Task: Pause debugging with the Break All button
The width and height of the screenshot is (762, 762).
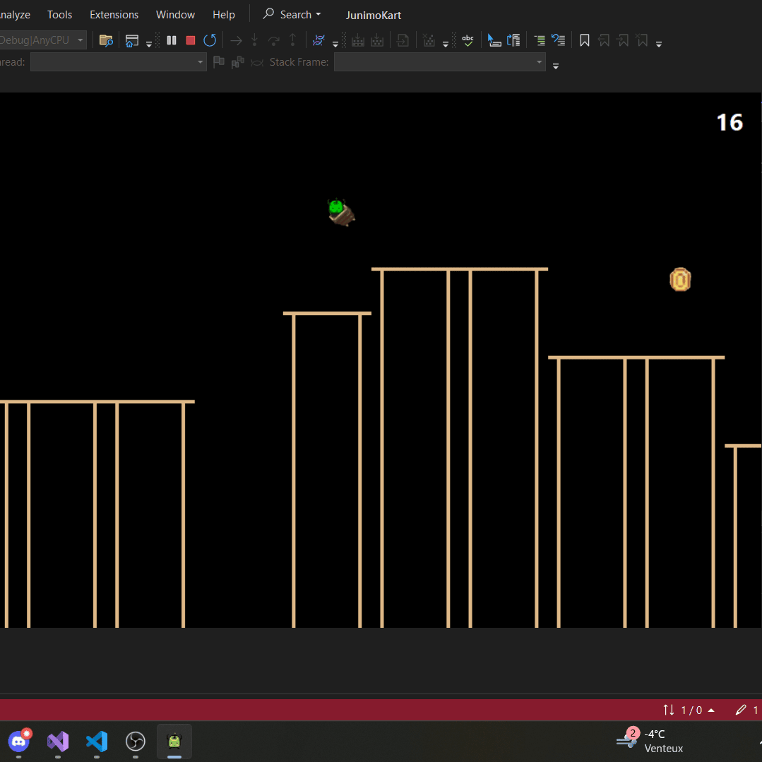Action: (172, 40)
